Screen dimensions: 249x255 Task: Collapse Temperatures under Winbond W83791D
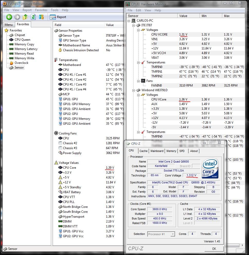coord(138,132)
